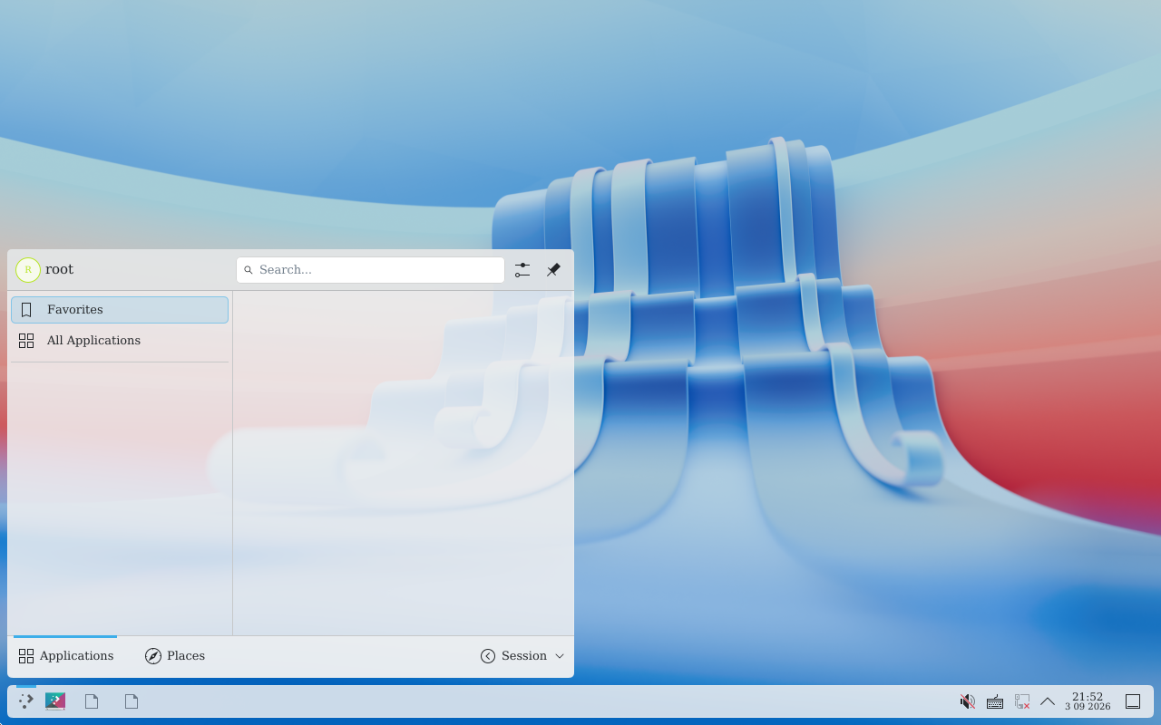This screenshot has width=1161, height=725.
Task: Open the System Settings taskbar icon
Action: [55, 701]
